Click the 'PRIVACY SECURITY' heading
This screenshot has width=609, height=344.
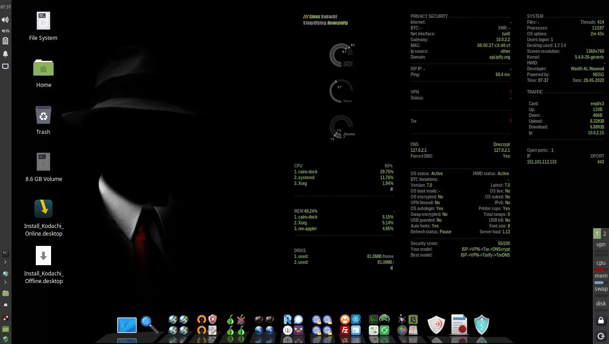click(x=429, y=17)
